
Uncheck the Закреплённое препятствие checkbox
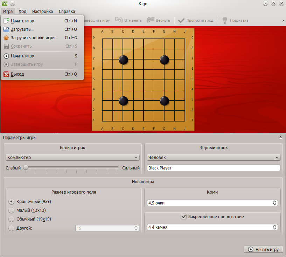tap(183, 216)
